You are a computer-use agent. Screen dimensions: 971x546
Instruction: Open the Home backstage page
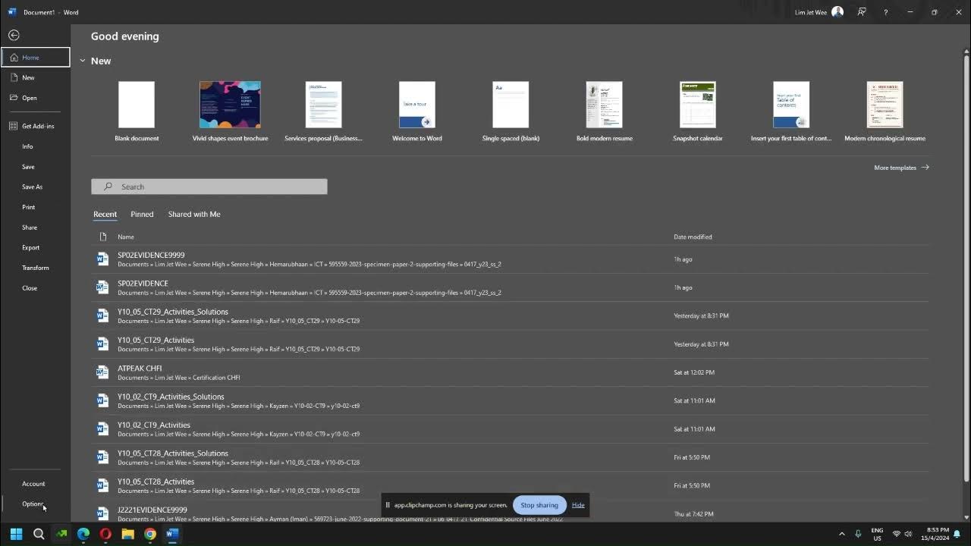[36, 57]
